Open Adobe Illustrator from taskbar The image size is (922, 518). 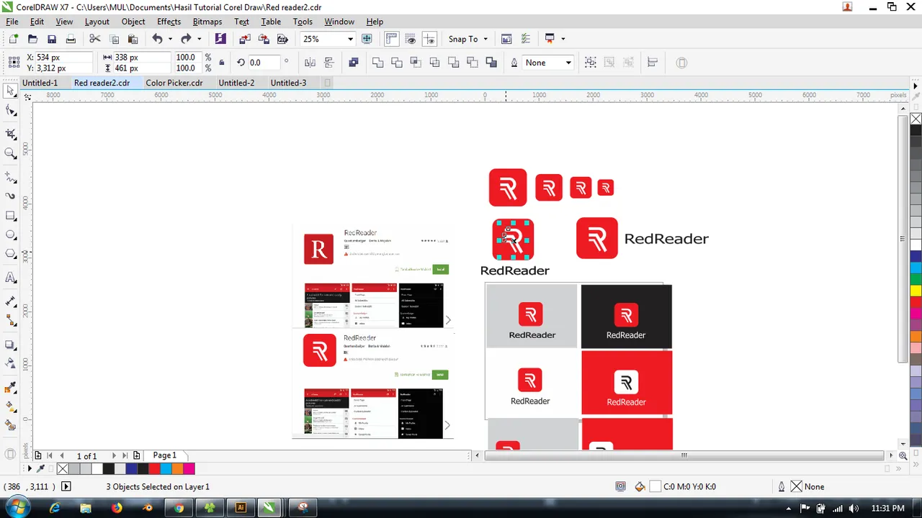pos(241,508)
